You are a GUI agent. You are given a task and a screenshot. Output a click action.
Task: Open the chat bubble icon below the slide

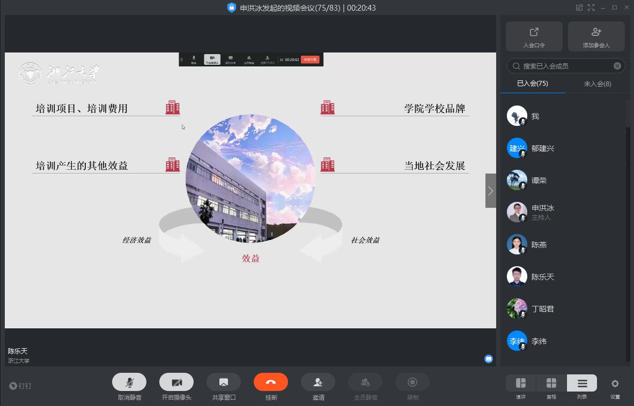point(489,359)
